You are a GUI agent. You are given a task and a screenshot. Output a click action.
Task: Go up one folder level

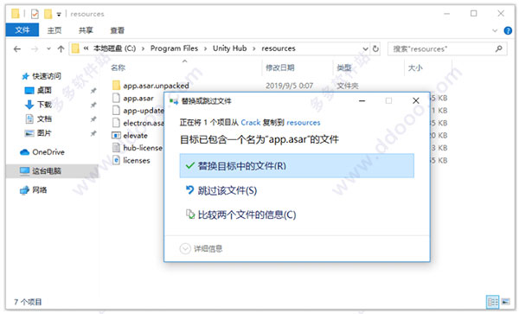point(61,49)
